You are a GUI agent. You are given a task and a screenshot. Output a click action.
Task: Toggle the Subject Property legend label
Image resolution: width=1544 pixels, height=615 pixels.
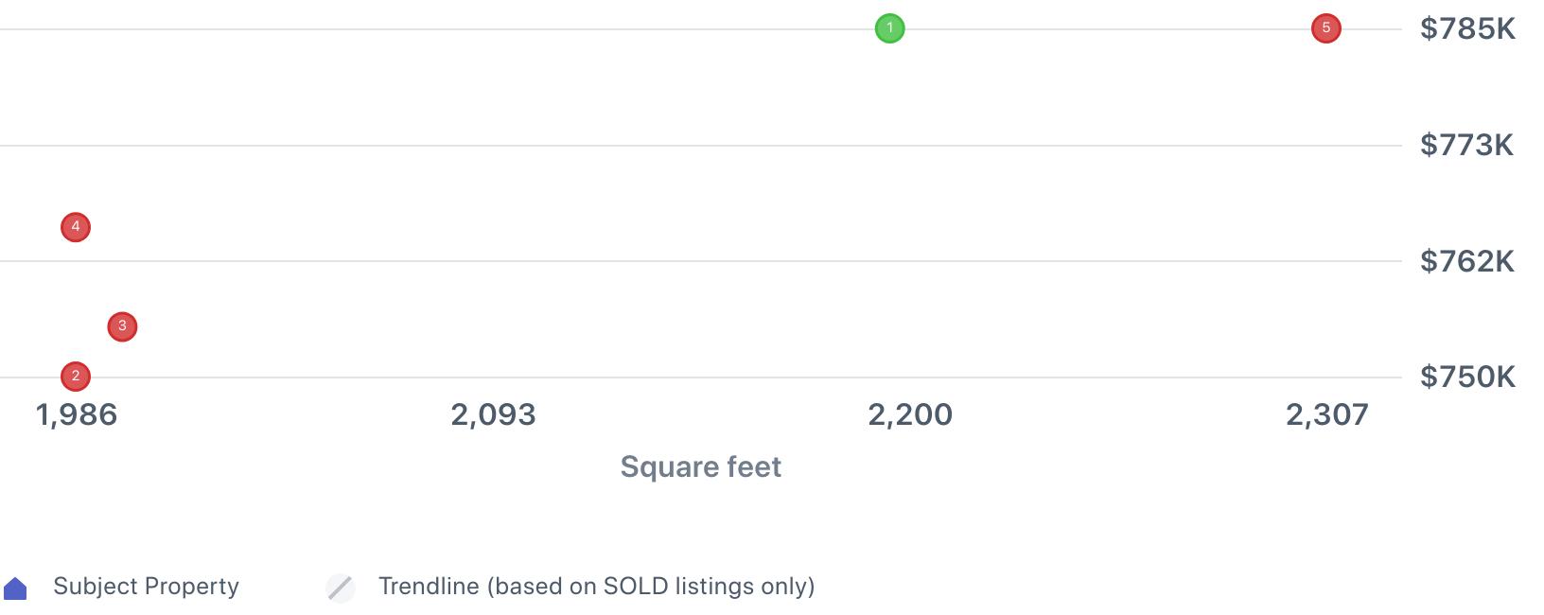coord(146,587)
